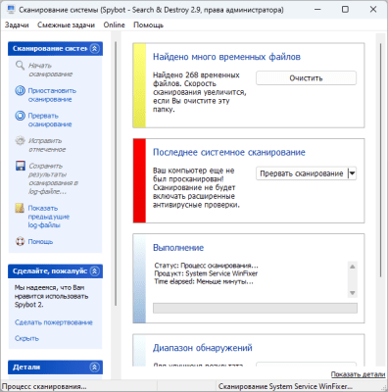This screenshot has width=388, height=392.
Task: Click the Spybot app icon in title bar
Action: tap(11, 10)
